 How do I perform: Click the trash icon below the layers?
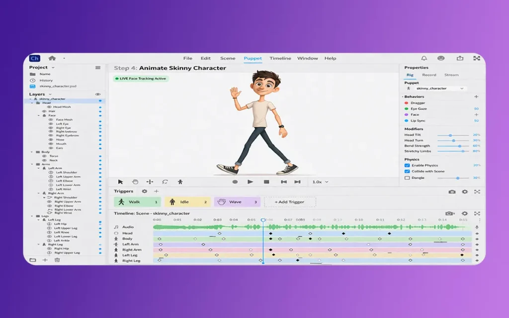(x=57, y=260)
